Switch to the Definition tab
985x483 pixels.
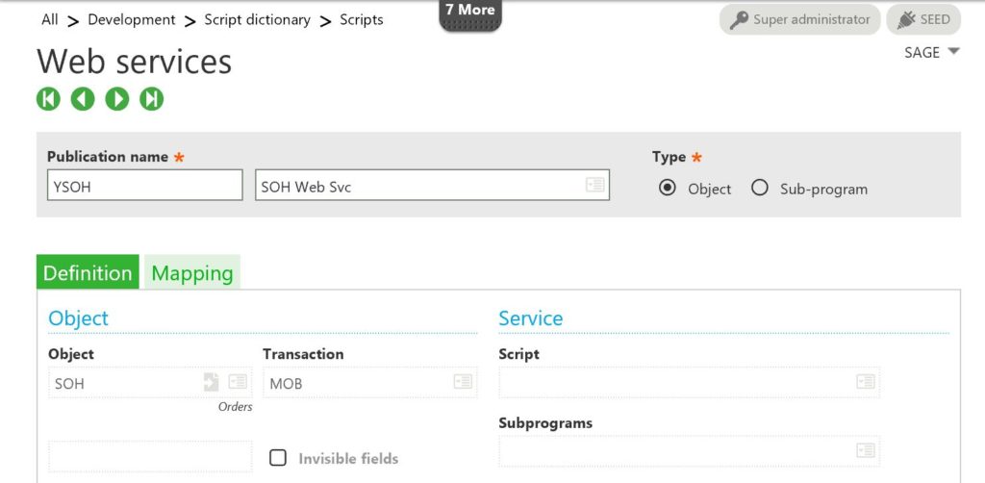pos(88,273)
